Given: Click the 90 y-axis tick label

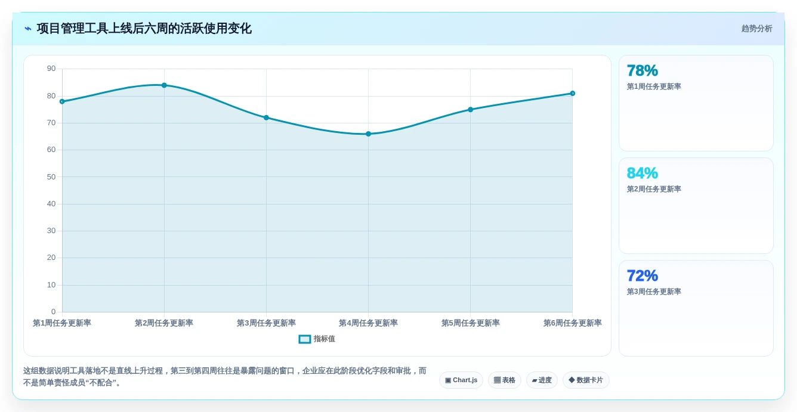Looking at the screenshot, I should 51,69.
